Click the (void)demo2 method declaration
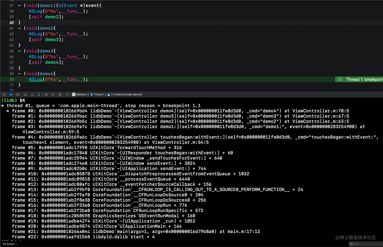Viewport: 383px width, 247px height. pyautogui.click(x=37, y=28)
